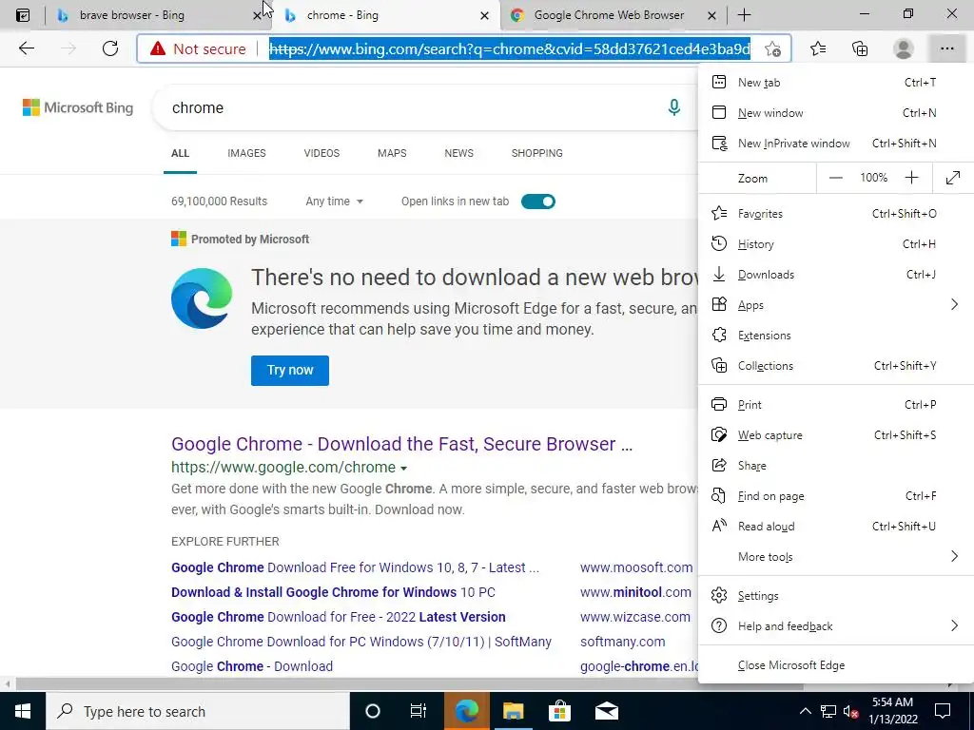Click the Not secure warning icon
The height and width of the screenshot is (730, 974).
tap(158, 48)
